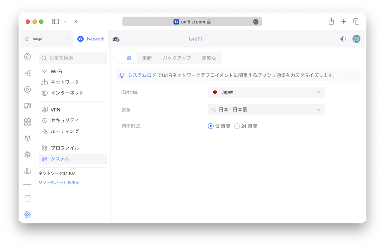
Task: Open the System Log clipboard icon
Action: (x=27, y=198)
